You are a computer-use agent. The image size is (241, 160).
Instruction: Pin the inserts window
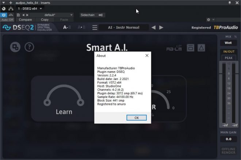click(x=230, y=3)
